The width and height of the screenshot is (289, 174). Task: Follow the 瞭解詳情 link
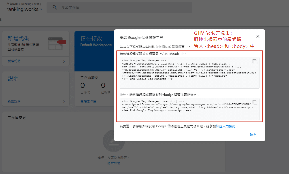(x=114, y=163)
